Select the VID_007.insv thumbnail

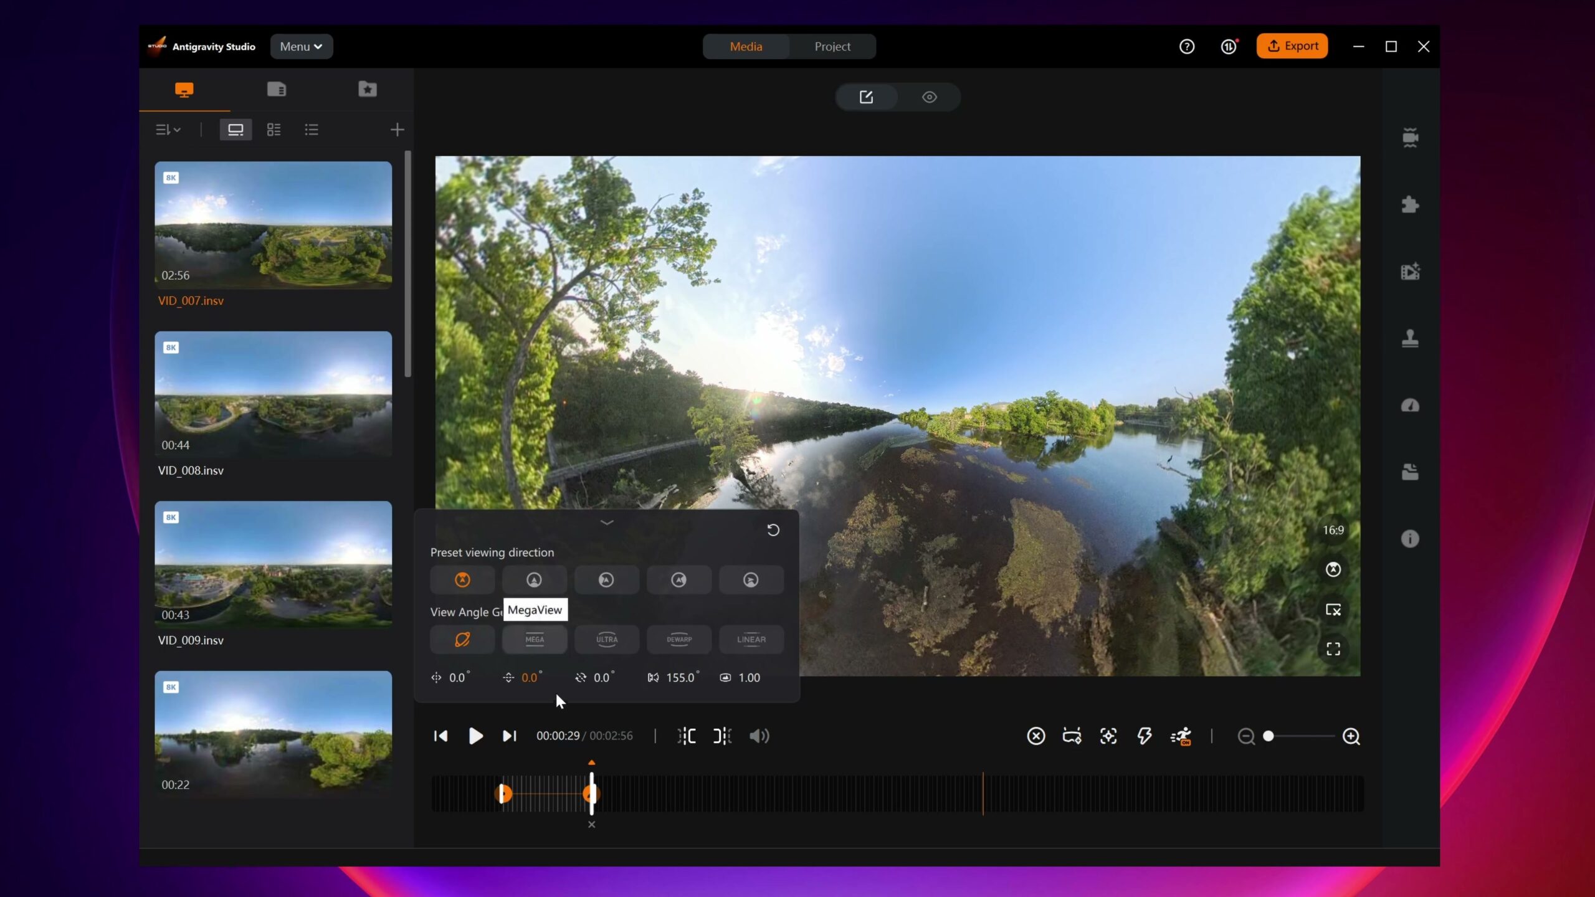[274, 225]
